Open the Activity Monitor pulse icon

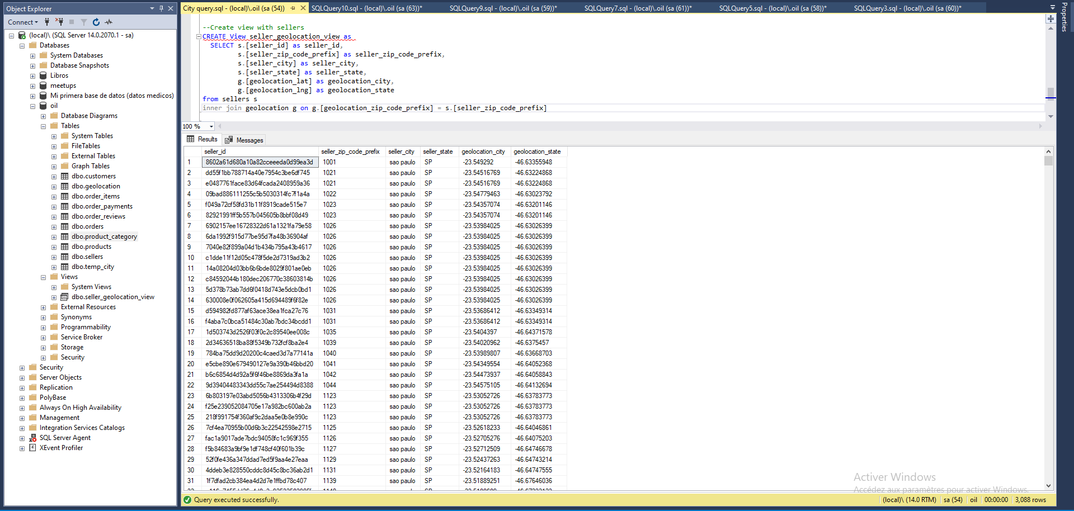click(x=109, y=22)
